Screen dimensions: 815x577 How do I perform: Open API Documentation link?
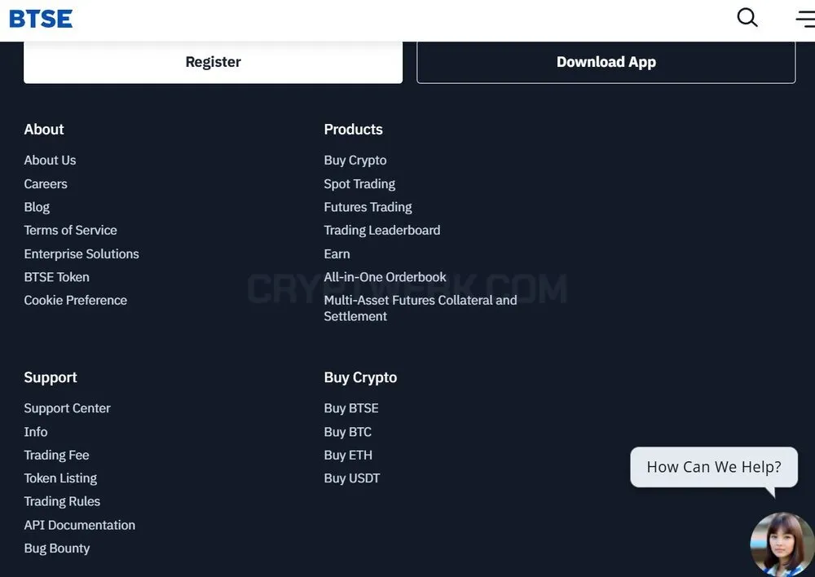[80, 525]
